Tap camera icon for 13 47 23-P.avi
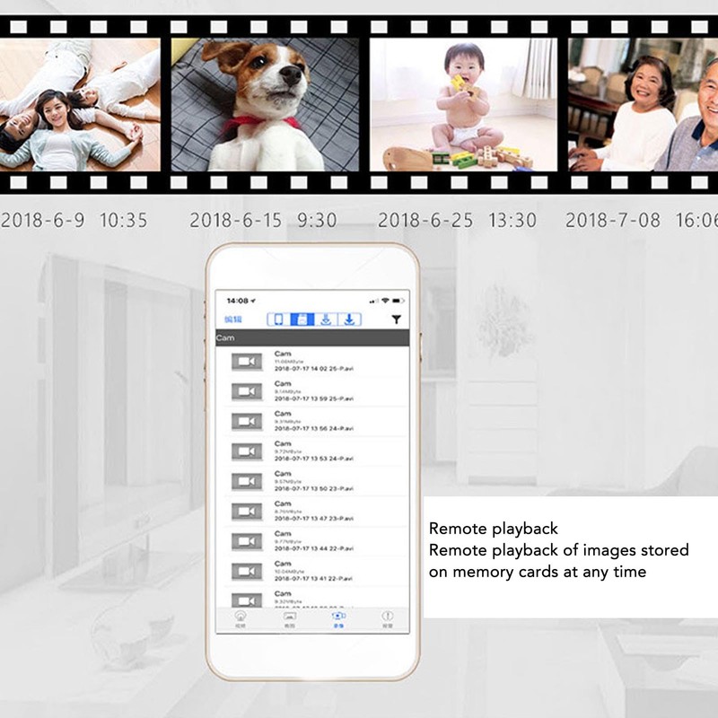 [x=246, y=512]
